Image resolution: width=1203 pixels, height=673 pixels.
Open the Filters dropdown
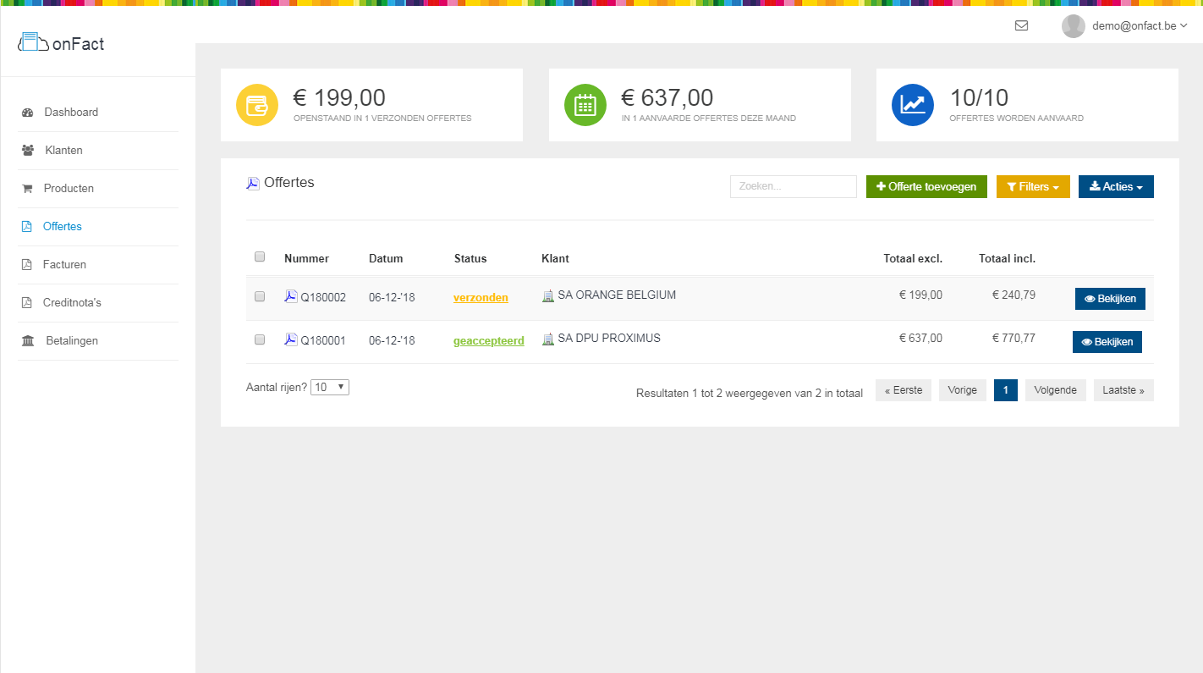[1033, 186]
